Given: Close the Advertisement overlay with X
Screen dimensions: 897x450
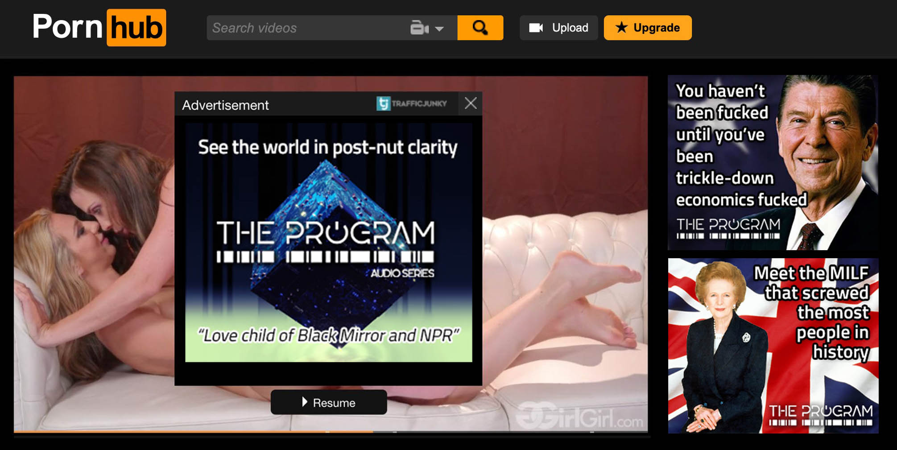Looking at the screenshot, I should pos(471,103).
